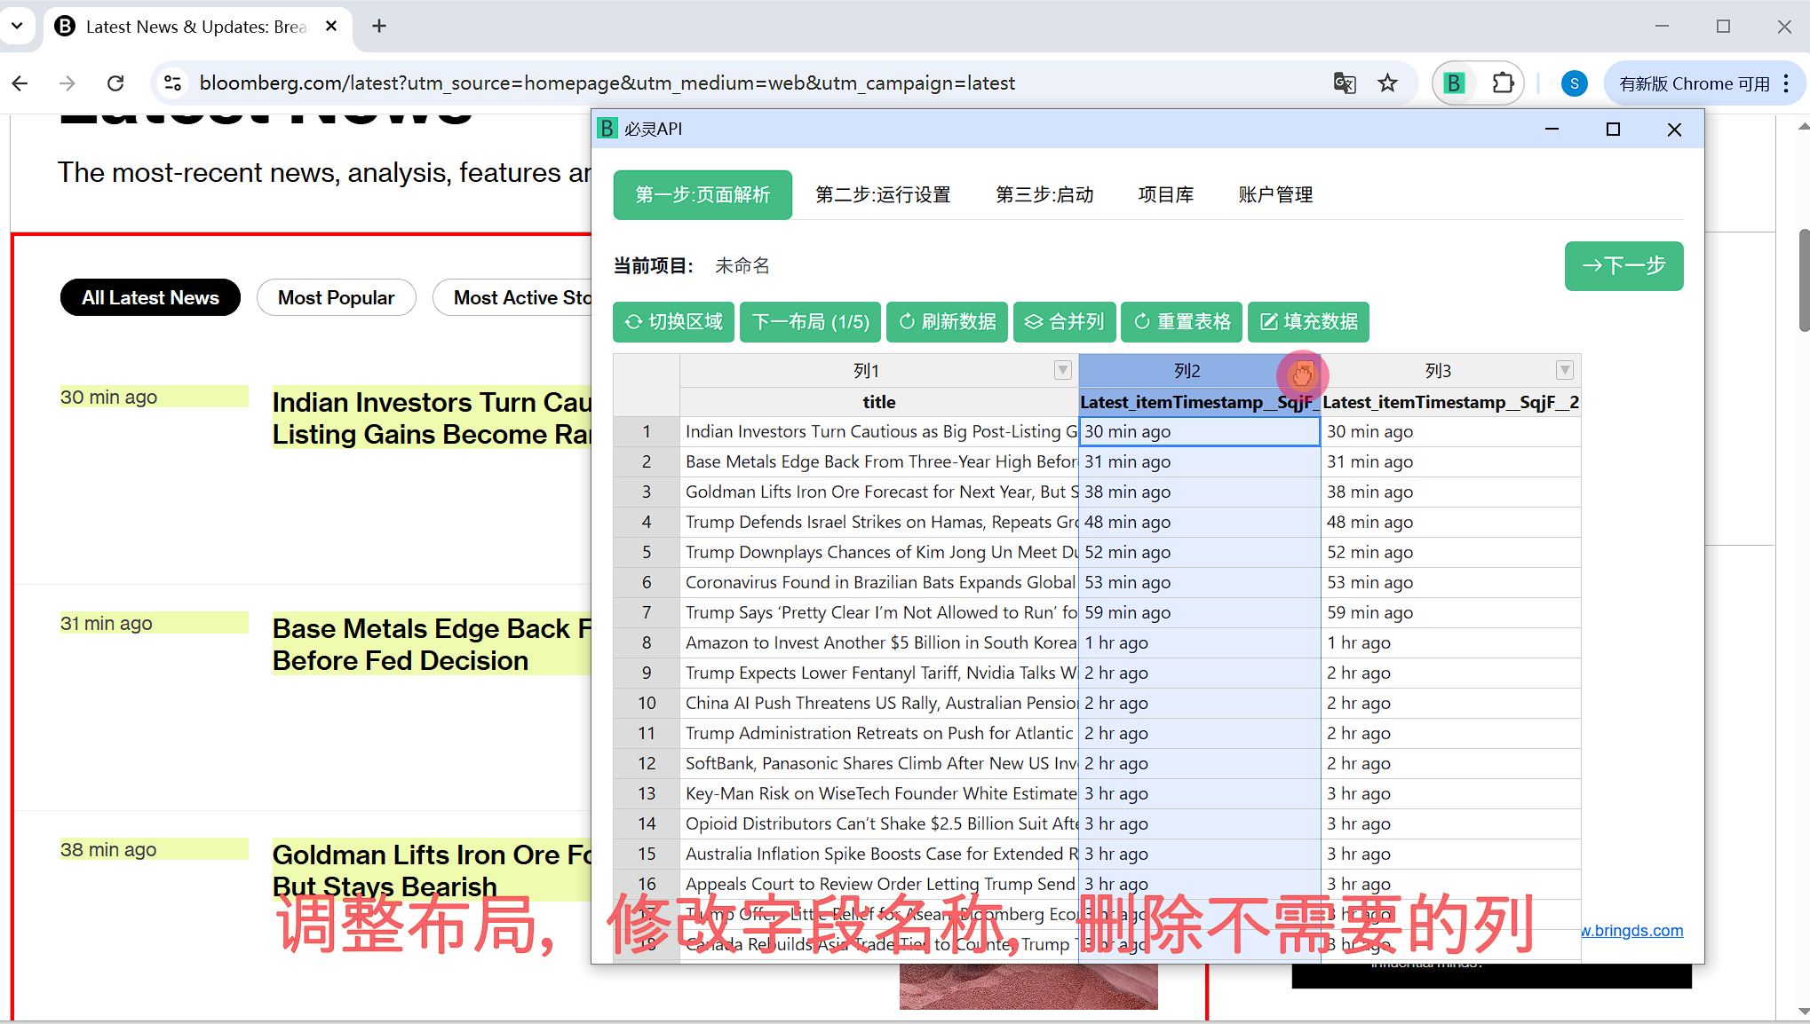Bookmark this page with the star icon
1810x1024 pixels.
1387,83
